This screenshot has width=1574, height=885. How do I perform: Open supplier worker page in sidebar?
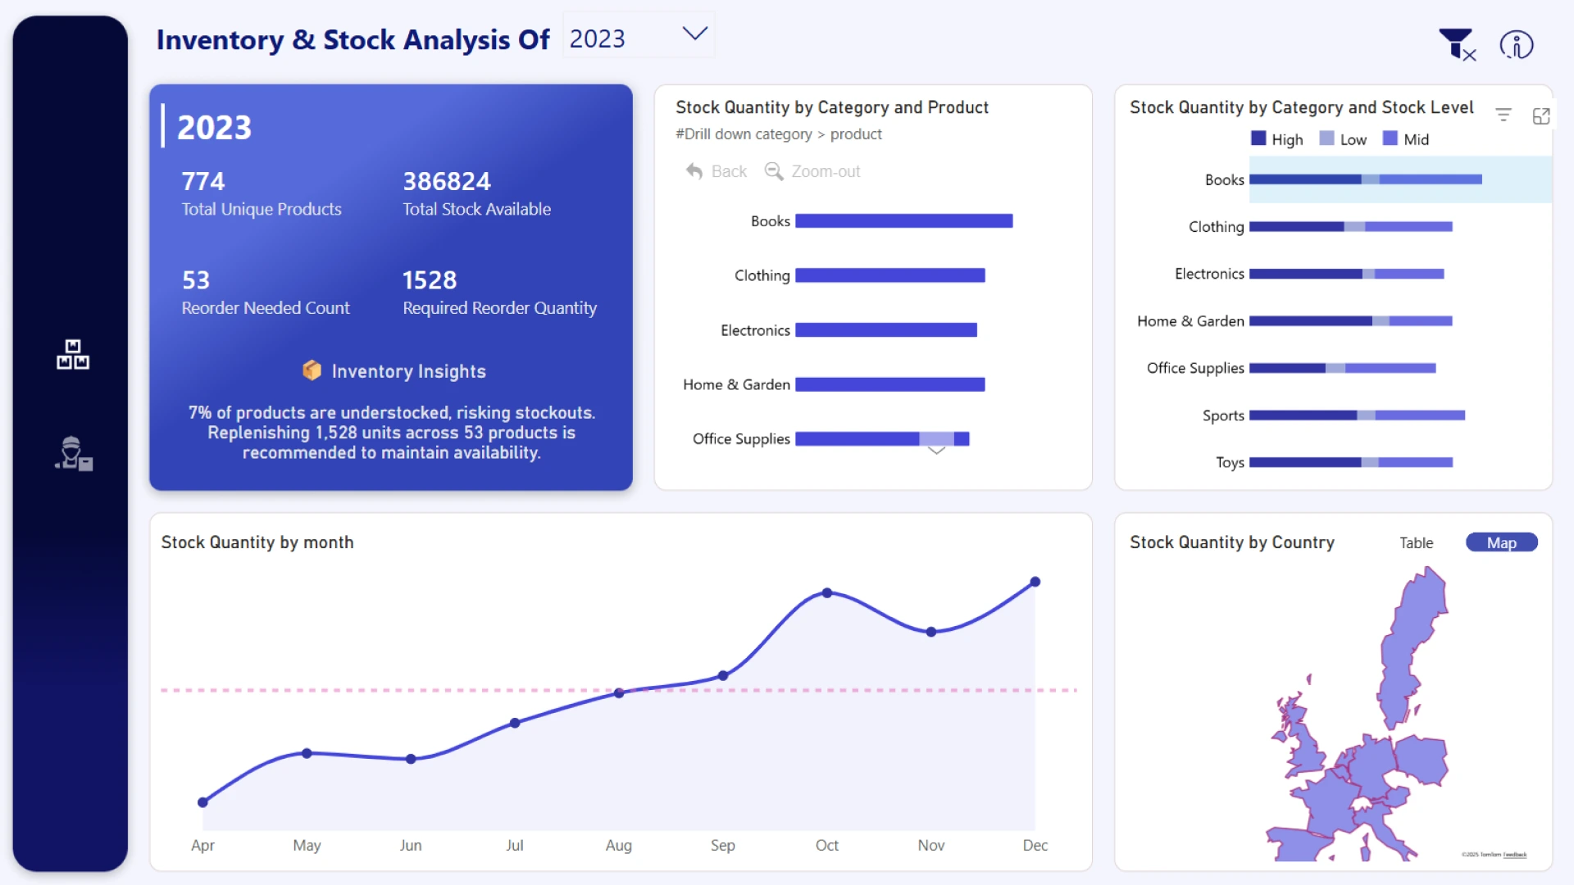73,453
